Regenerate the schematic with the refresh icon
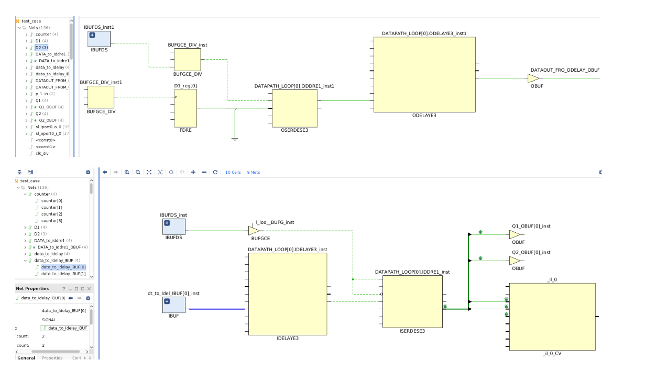The height and width of the screenshot is (383, 656). 215,172
